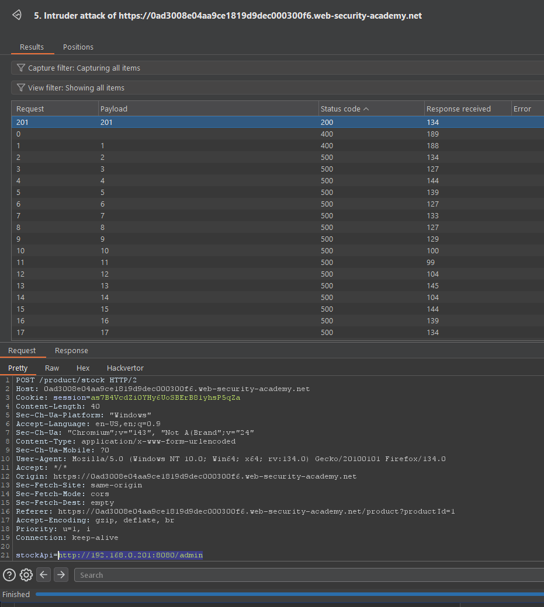
Task: Go to previous search match arrow
Action: [x=44, y=575]
